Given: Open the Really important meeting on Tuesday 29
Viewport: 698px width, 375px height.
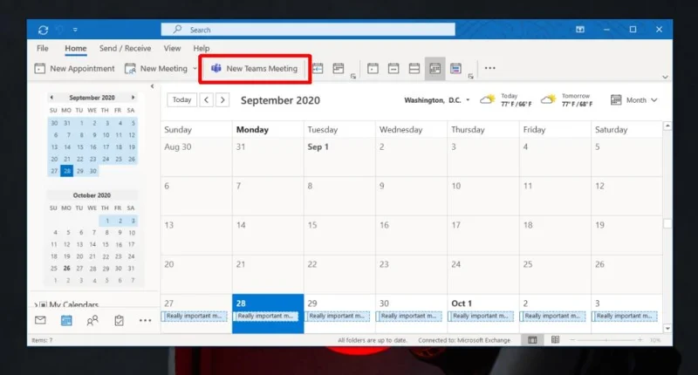Looking at the screenshot, I should pos(338,316).
